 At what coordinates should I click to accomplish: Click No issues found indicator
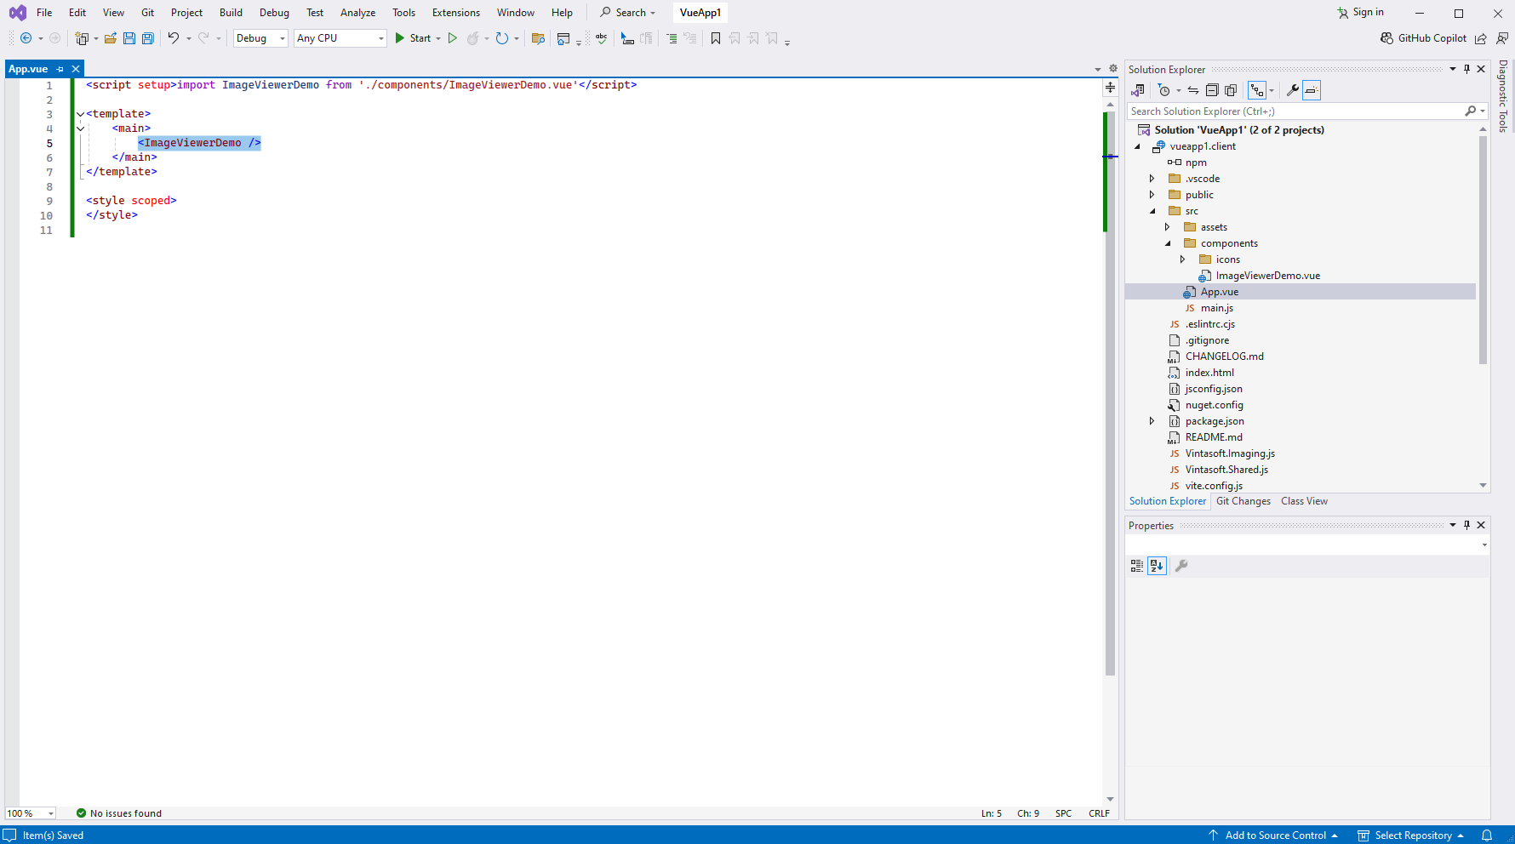pyautogui.click(x=118, y=813)
